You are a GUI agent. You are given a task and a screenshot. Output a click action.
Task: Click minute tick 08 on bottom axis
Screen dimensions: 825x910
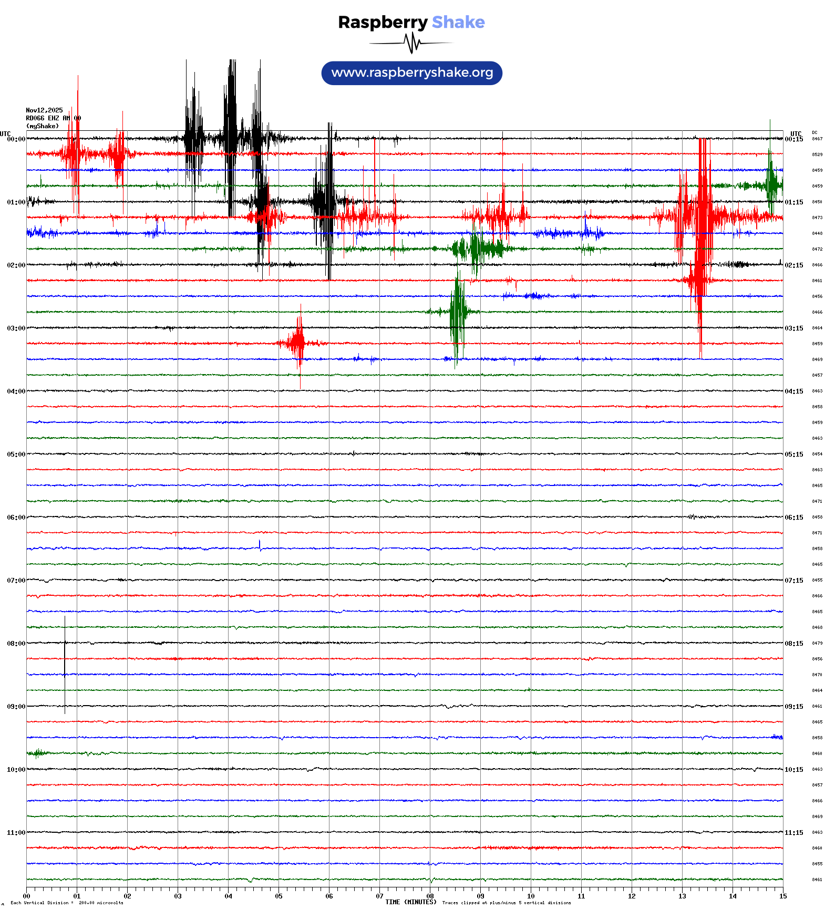[x=430, y=896]
